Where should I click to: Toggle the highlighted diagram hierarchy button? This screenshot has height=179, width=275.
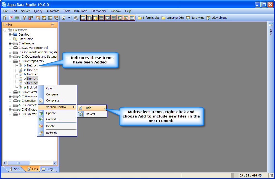pos(120,18)
